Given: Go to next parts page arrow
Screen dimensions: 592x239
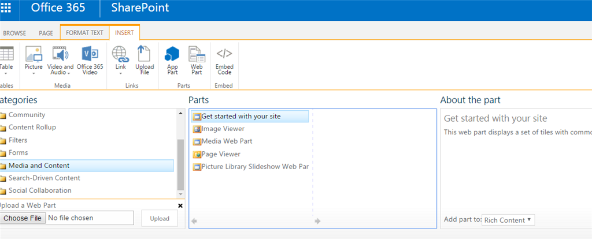Looking at the screenshot, I should [x=318, y=221].
